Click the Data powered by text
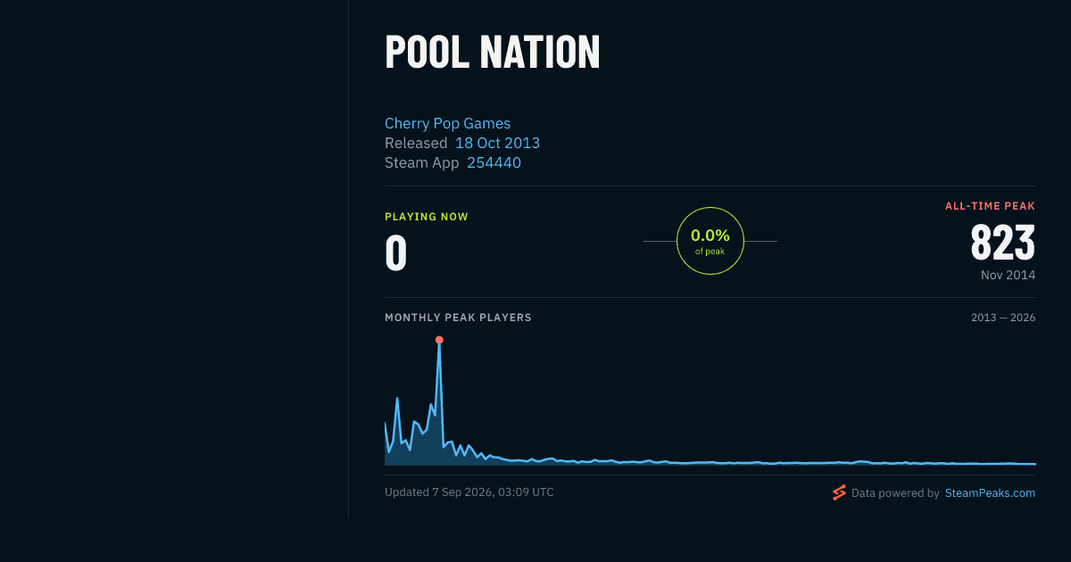Image resolution: width=1071 pixels, height=562 pixels. [895, 492]
